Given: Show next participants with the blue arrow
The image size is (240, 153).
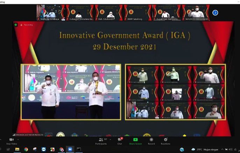Looking at the screenshot, I should coord(215,13).
